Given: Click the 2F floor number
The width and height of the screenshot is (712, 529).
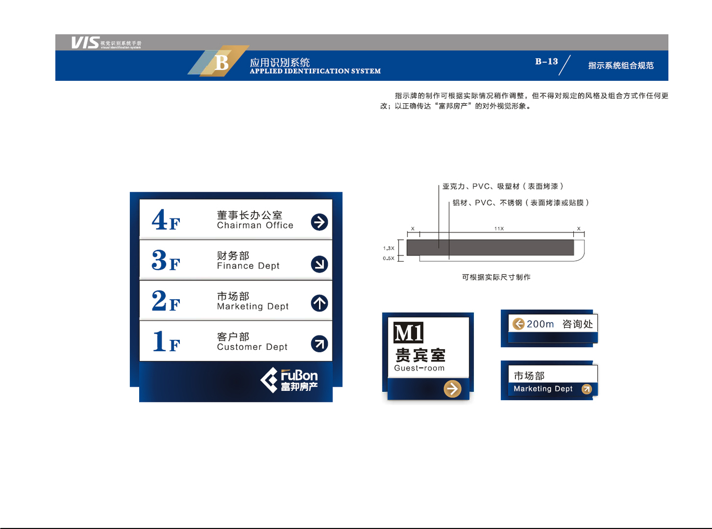Looking at the screenshot, I should pos(166,301).
